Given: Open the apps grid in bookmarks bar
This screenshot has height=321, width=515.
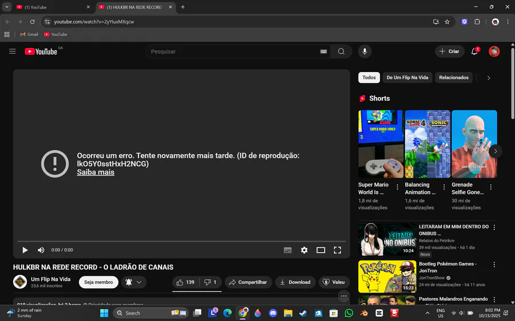Looking at the screenshot, I should coord(6,34).
